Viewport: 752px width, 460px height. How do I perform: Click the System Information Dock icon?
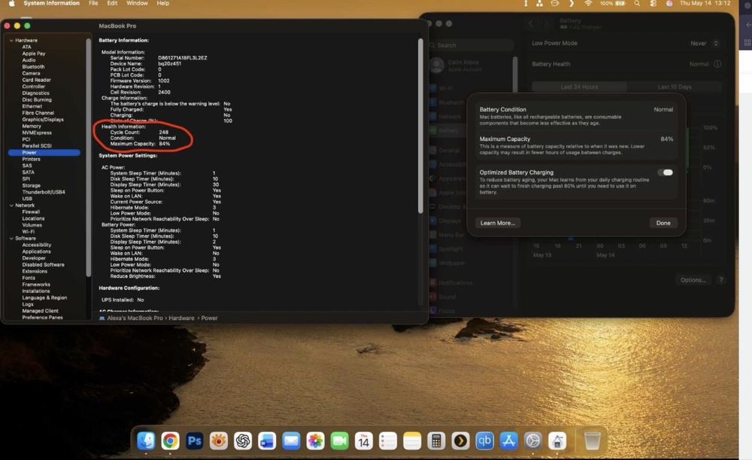(x=556, y=440)
